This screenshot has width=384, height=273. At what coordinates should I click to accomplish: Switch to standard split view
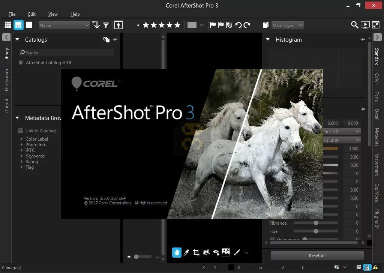[18, 25]
